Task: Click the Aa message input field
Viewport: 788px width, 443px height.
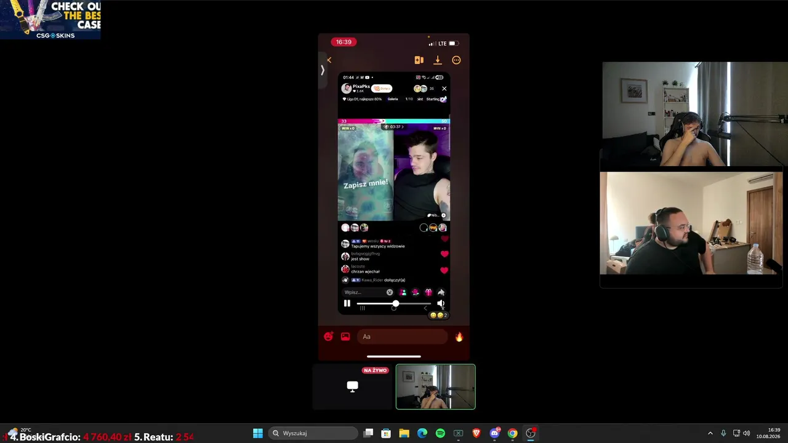Action: [402, 337]
